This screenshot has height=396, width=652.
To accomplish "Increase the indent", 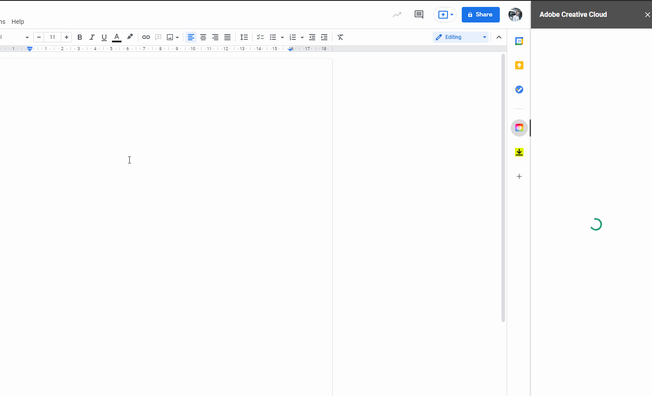I will pyautogui.click(x=324, y=37).
